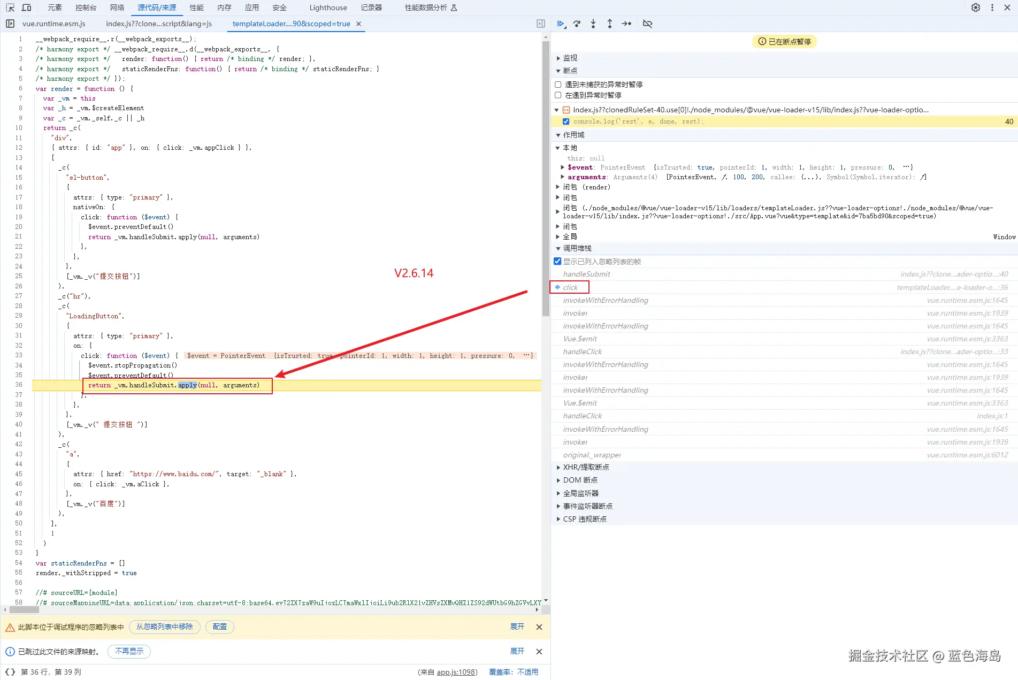Collapse the 断点 breakpoints section
Viewport: 1018px width, 680px height.
pyautogui.click(x=558, y=71)
